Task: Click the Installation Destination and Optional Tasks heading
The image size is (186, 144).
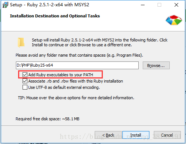Action: [55, 16]
